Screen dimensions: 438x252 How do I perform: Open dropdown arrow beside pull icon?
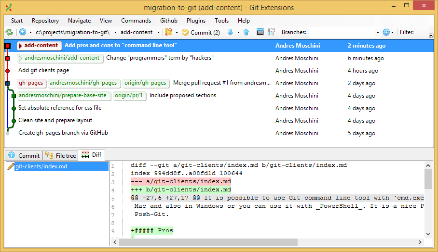pos(238,33)
